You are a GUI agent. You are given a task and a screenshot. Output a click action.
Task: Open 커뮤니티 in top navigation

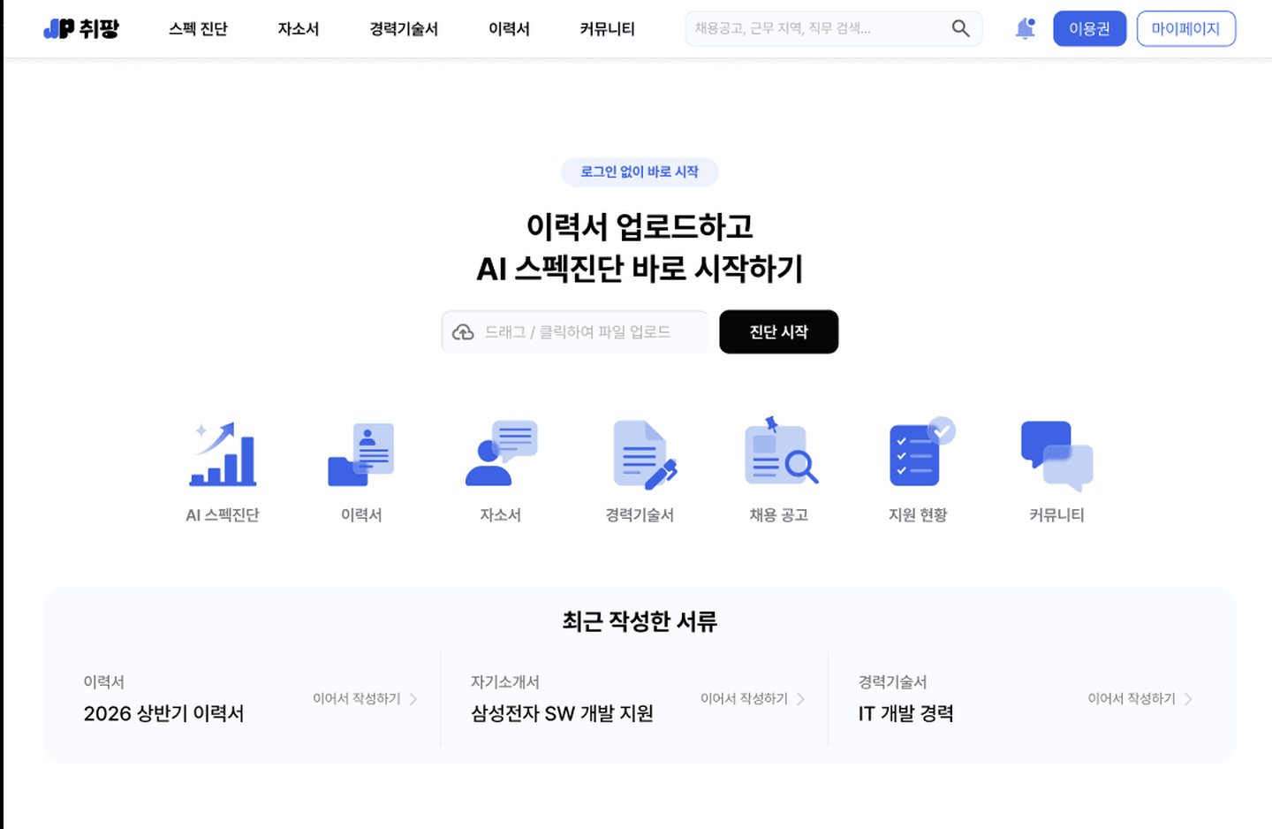[x=607, y=29]
